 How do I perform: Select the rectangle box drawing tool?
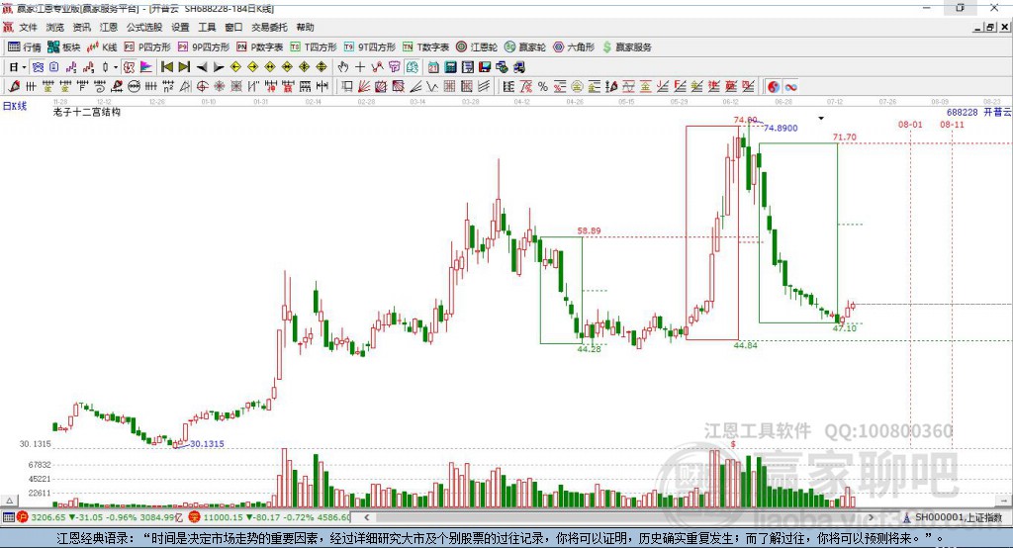coord(347,87)
